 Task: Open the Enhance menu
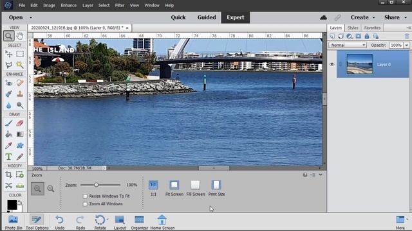(x=69, y=5)
